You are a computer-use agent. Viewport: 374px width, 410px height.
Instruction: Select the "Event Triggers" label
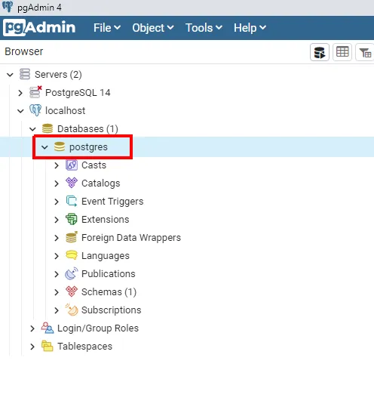pyautogui.click(x=112, y=202)
